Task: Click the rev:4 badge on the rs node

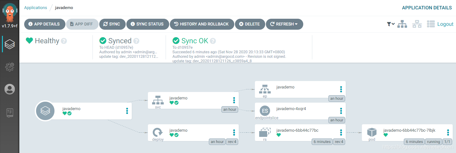Action: point(339,142)
